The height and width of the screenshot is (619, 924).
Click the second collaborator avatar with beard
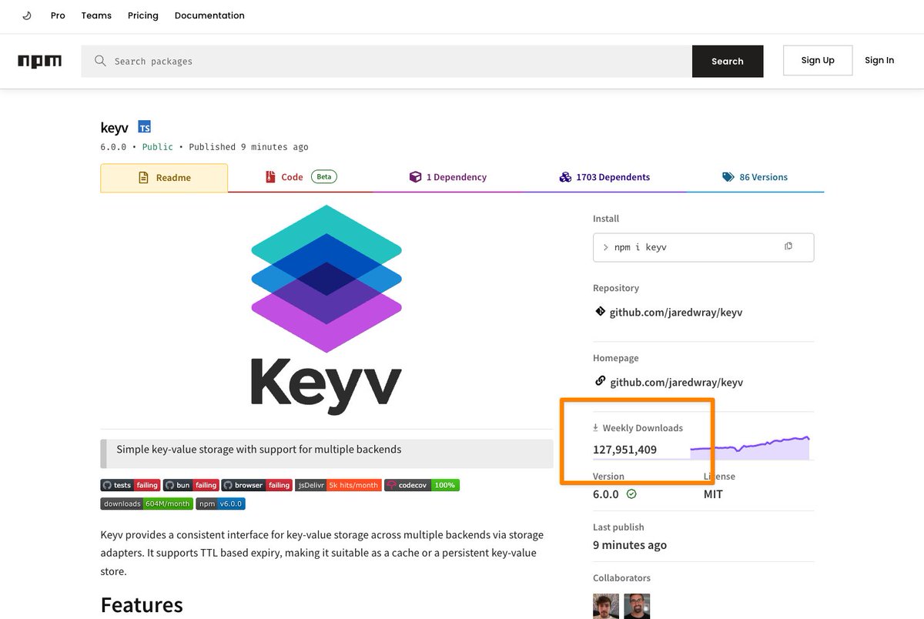pos(637,606)
